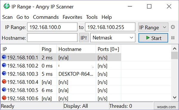Image resolution: width=179 pixels, height=110 pixels.
Task: Click blue status dot for 192.168.100.5
Action: (x=4, y=90)
